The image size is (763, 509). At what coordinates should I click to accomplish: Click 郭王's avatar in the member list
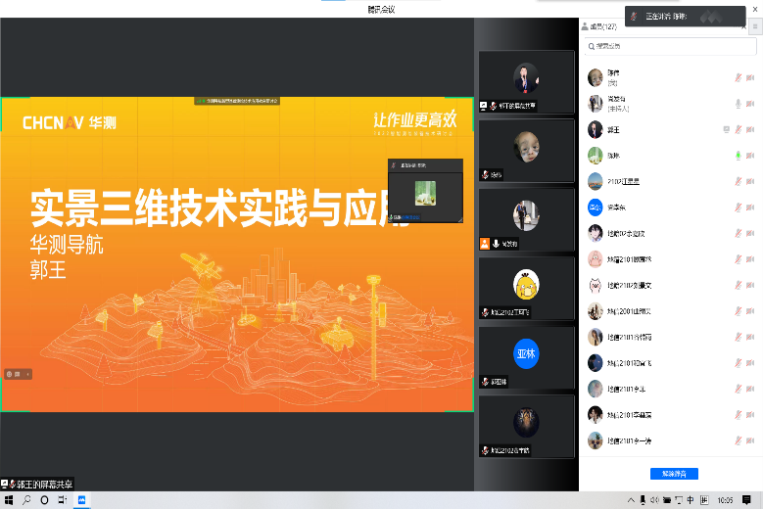[x=595, y=129]
